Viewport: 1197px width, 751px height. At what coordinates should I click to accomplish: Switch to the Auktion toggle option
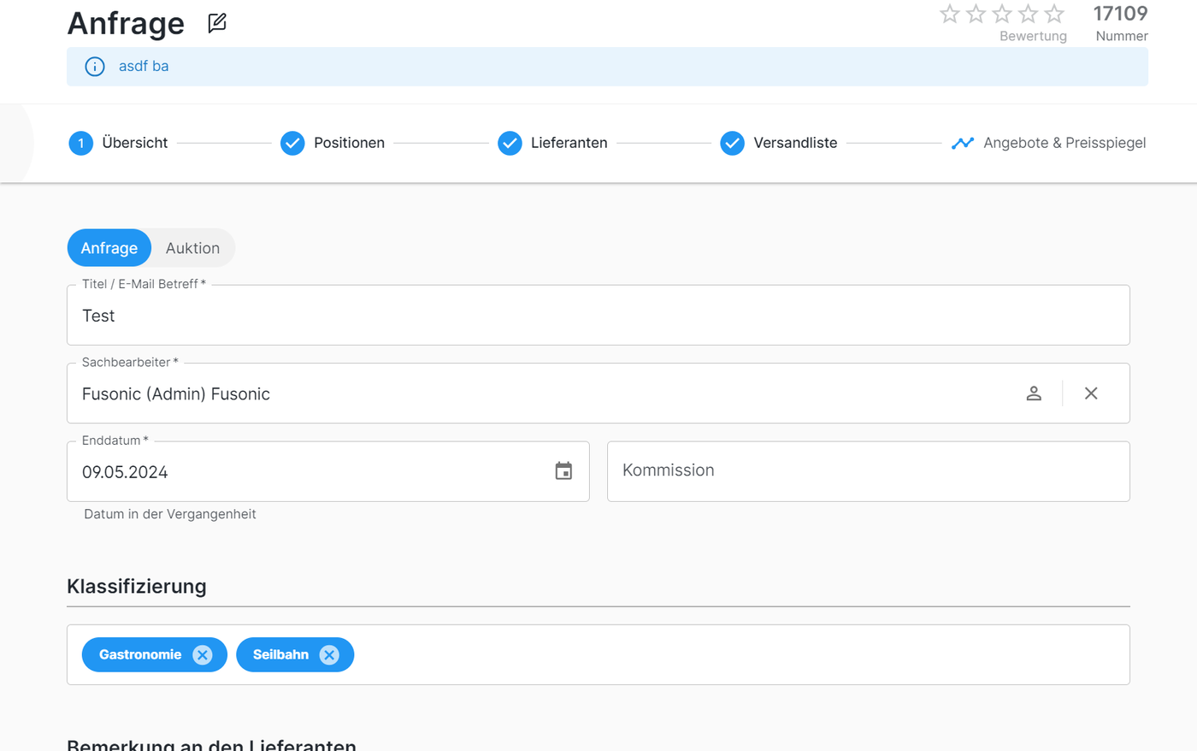(x=192, y=248)
